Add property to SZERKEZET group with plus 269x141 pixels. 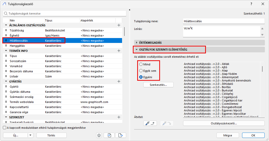coord(119,117)
